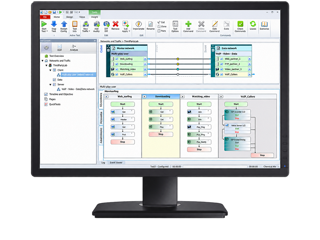Image resolution: width=320 pixels, height=240 pixels.
Task: Click the green Start Test icon
Action: (44, 24)
